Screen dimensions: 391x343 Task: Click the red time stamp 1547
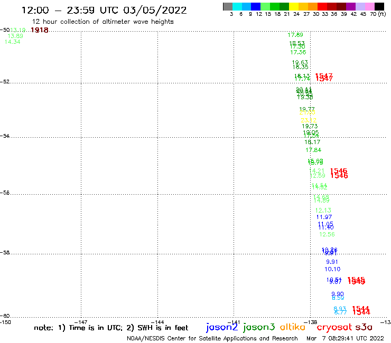pos(324,77)
